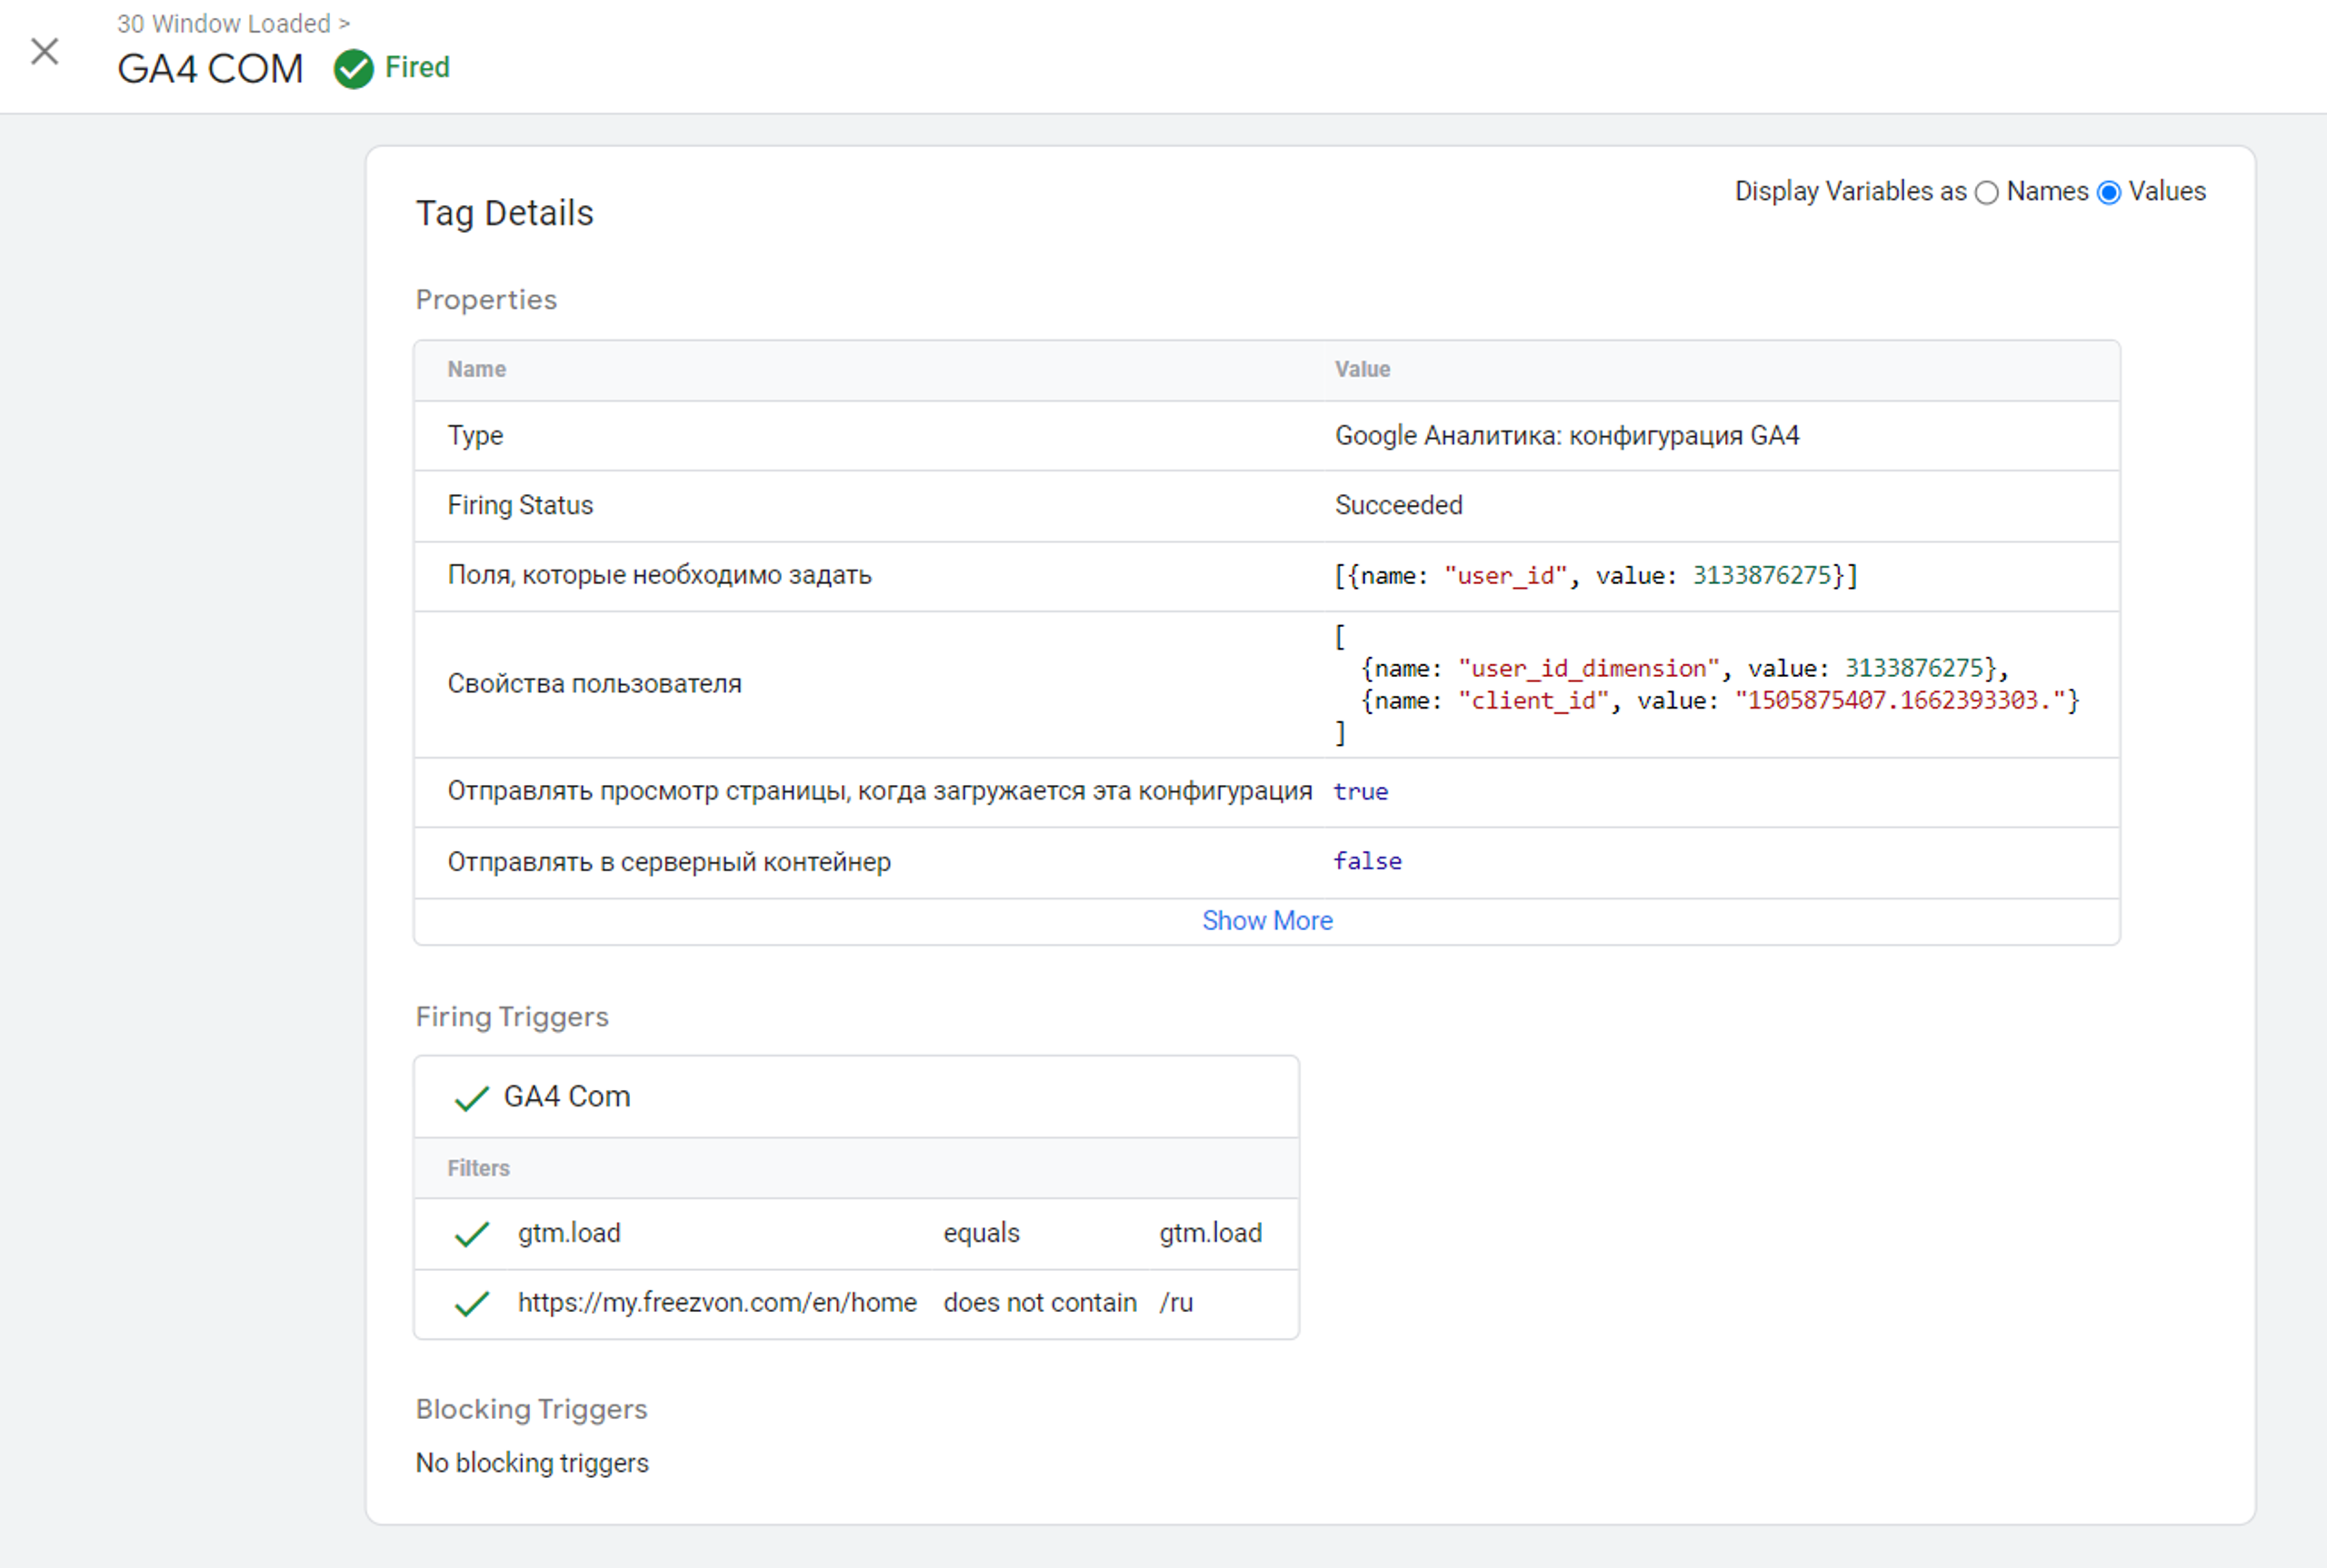2327x1568 pixels.
Task: Click the Firing Status Succeeded value
Action: [1398, 505]
